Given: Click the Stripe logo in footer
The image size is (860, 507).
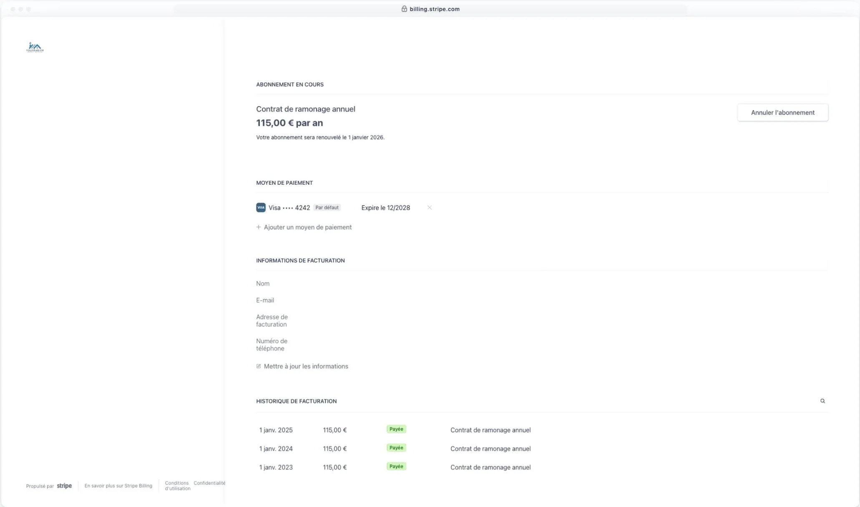Looking at the screenshot, I should [64, 486].
